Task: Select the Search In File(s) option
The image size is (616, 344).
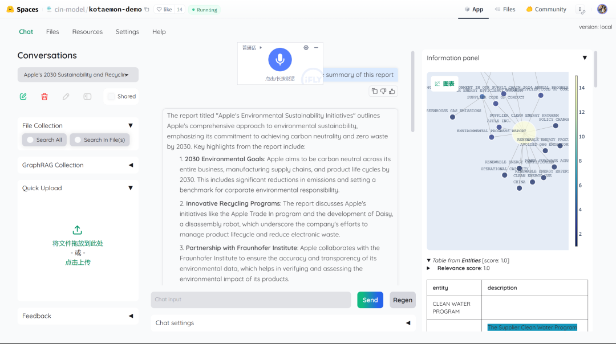Action: tap(99, 140)
